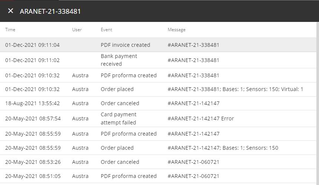Click the Card payment attempt failed event
The height and width of the screenshot is (185, 319).
coord(118,119)
